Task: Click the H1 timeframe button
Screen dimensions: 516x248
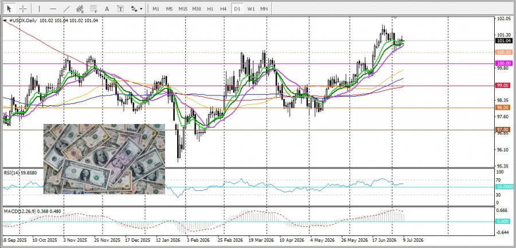Action: (210, 9)
